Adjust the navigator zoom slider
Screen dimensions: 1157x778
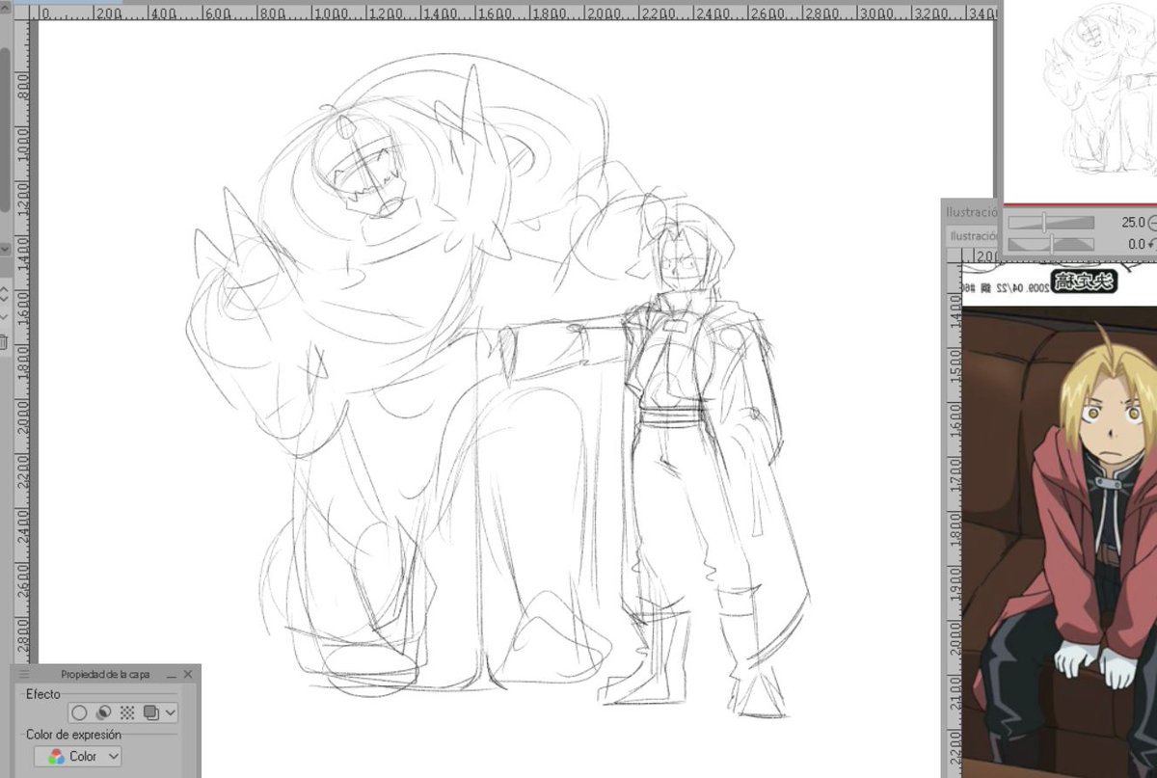coord(1051,223)
